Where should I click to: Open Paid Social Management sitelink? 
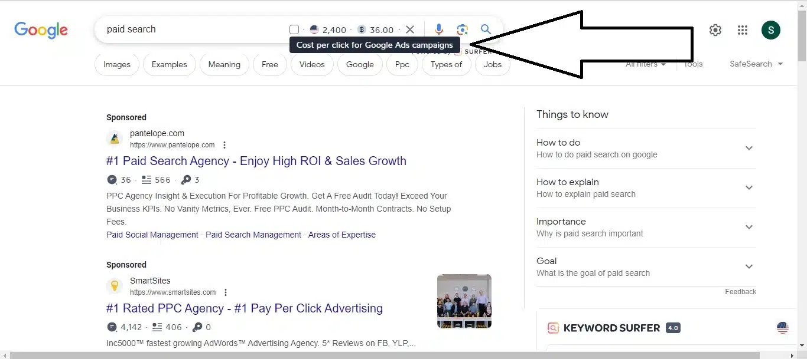coord(152,235)
